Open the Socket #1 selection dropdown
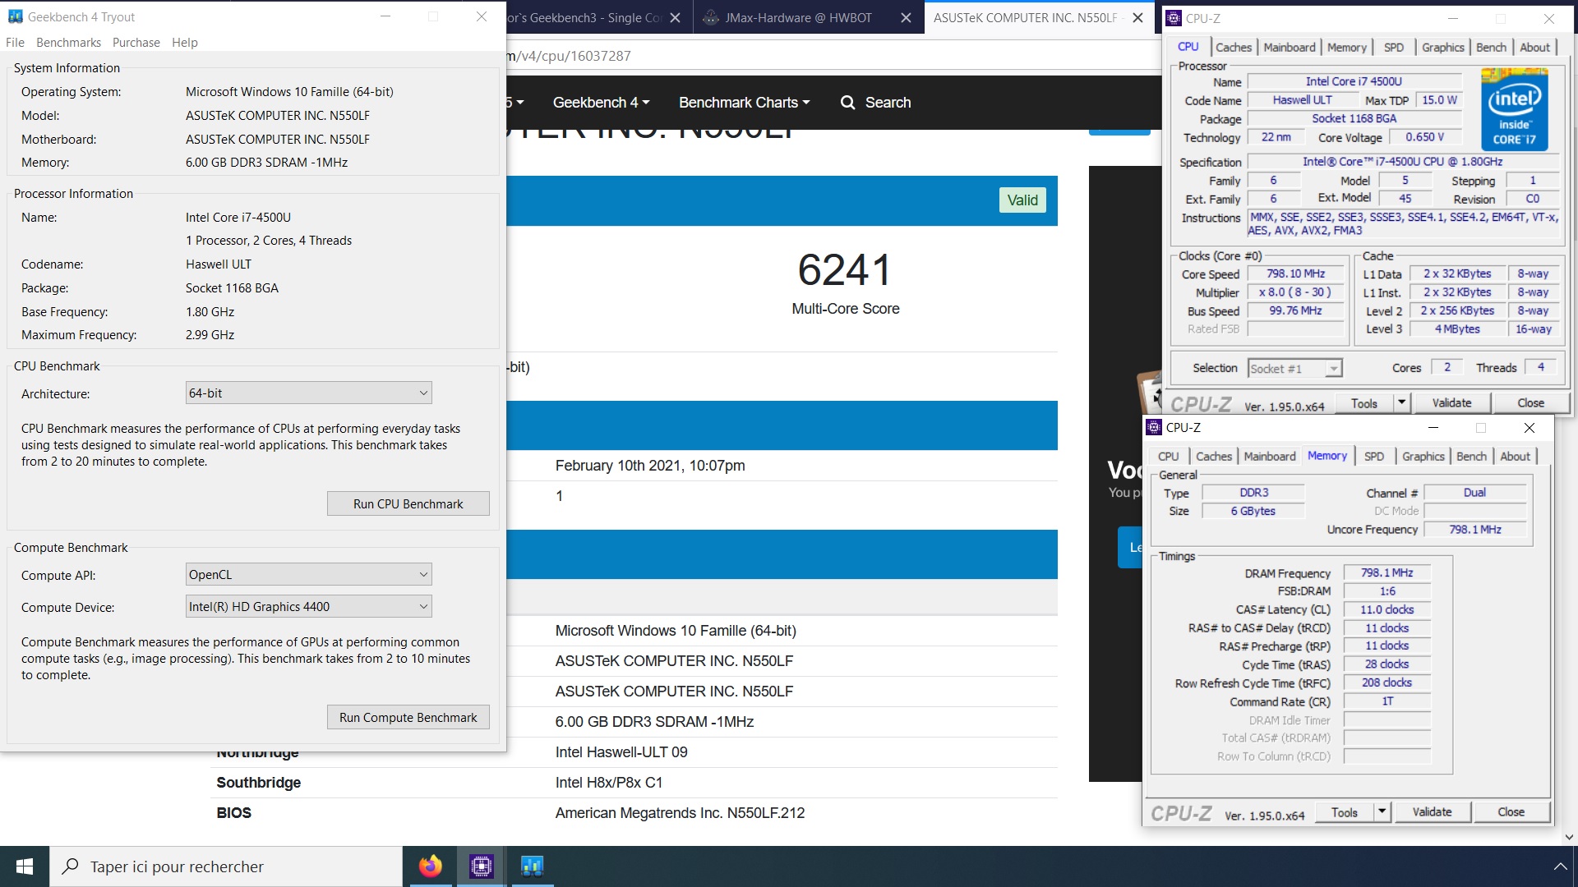 1294,369
